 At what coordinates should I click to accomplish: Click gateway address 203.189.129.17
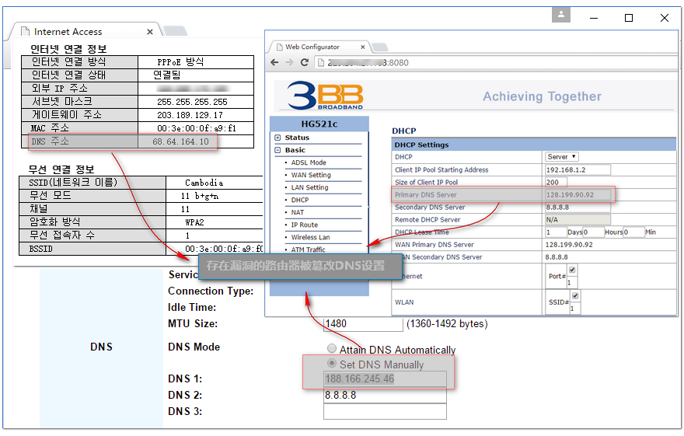coord(190,115)
